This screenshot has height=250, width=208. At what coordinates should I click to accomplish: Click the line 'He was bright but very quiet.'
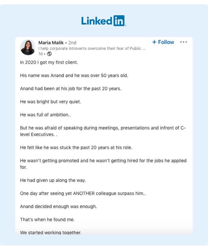[50, 102]
